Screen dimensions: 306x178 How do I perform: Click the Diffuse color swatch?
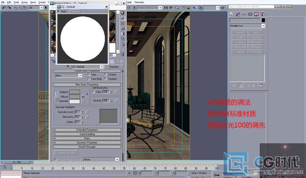pyautogui.click(x=74, y=97)
